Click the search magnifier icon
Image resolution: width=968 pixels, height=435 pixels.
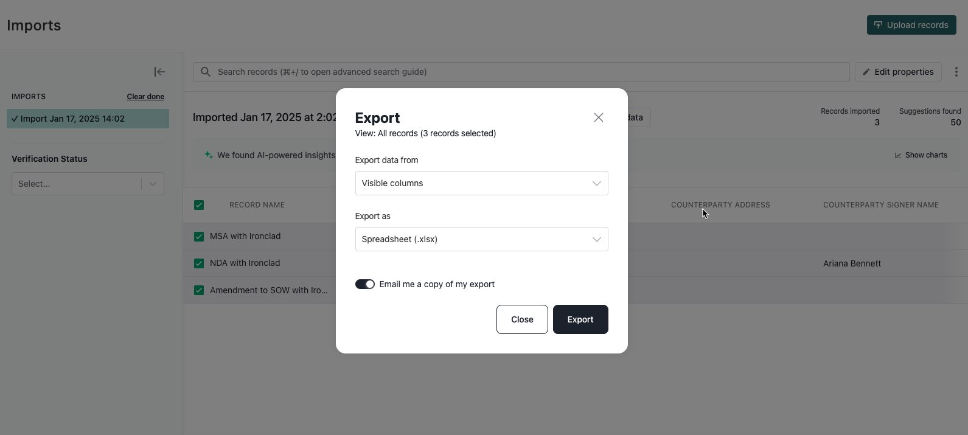[206, 72]
